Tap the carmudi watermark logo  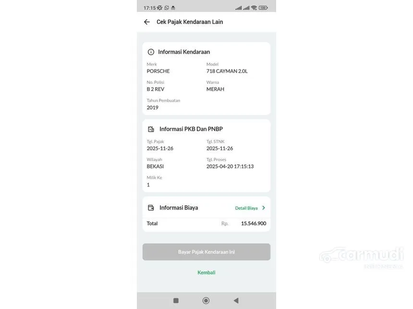point(361,258)
